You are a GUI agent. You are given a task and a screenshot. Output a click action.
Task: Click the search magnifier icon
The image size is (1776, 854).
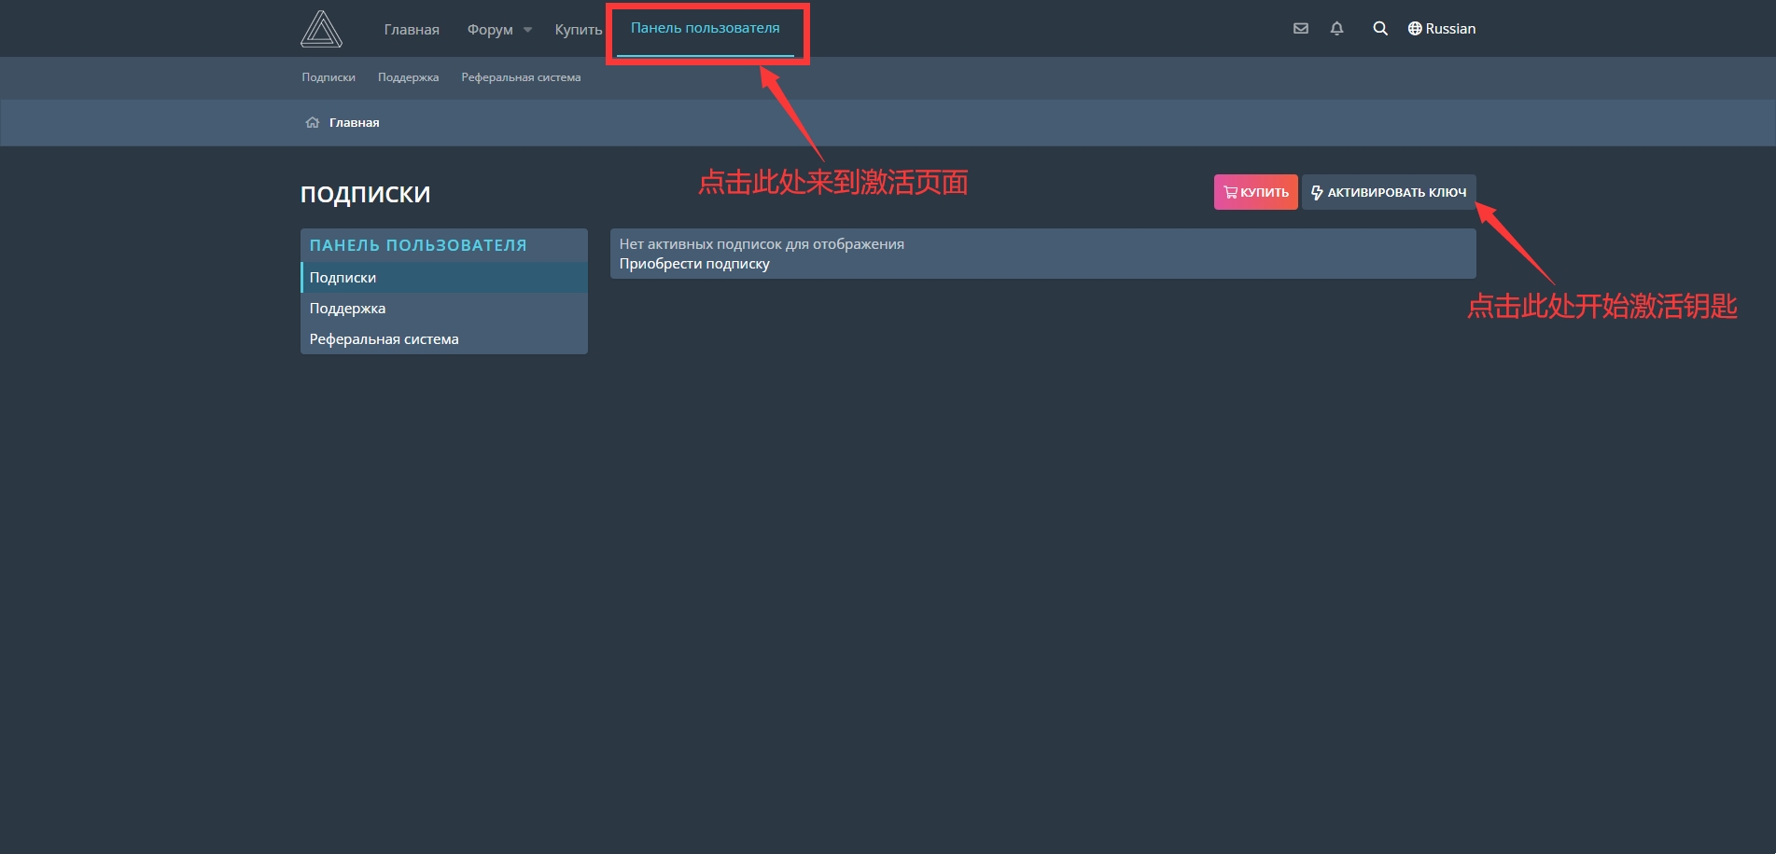[x=1380, y=29]
